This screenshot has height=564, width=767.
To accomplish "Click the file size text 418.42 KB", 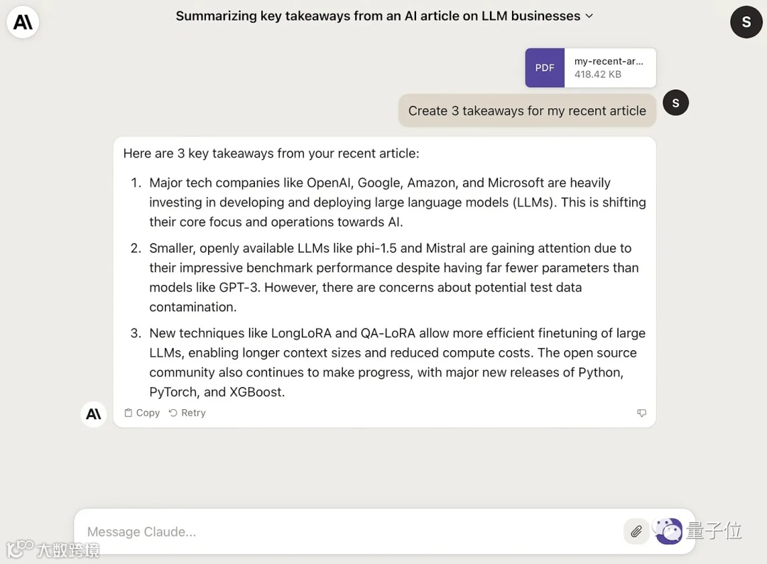I will click(x=598, y=75).
